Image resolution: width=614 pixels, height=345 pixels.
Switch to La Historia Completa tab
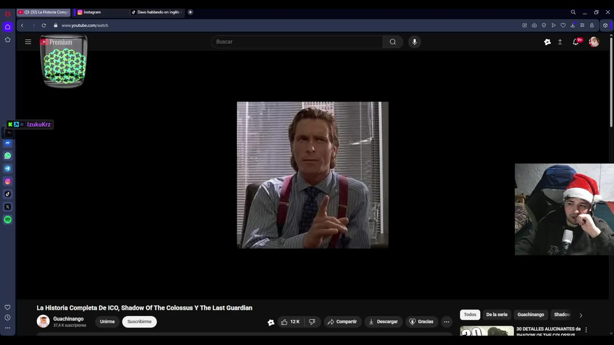click(x=44, y=12)
